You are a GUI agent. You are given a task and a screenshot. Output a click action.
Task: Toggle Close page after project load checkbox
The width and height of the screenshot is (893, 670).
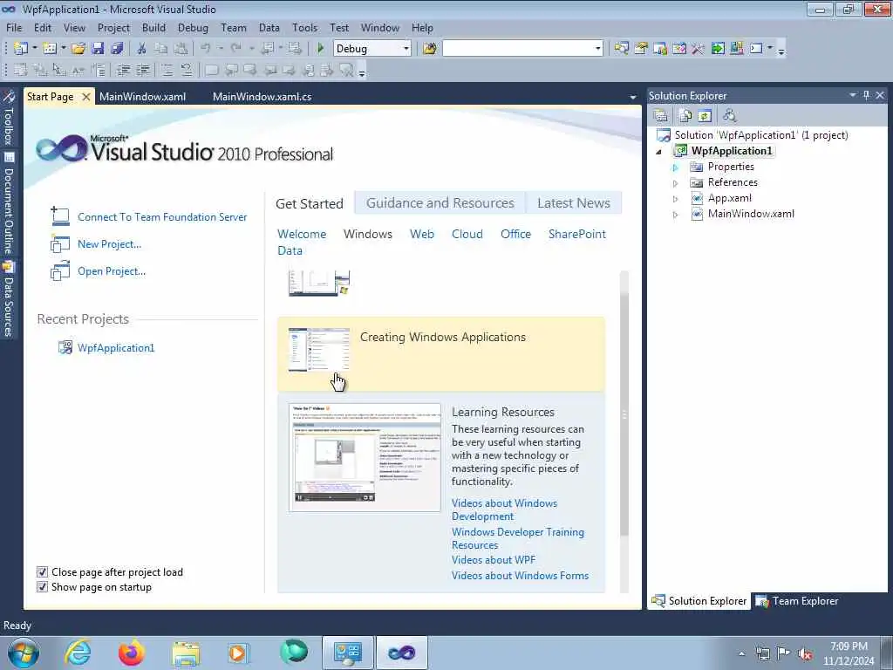click(42, 572)
